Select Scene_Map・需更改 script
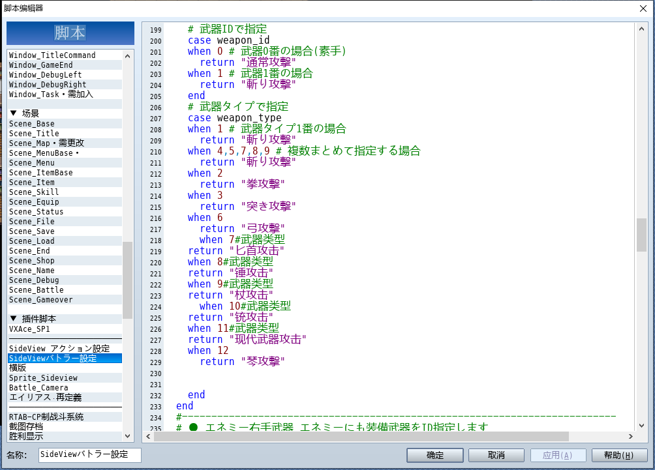The image size is (655, 470). click(x=65, y=143)
